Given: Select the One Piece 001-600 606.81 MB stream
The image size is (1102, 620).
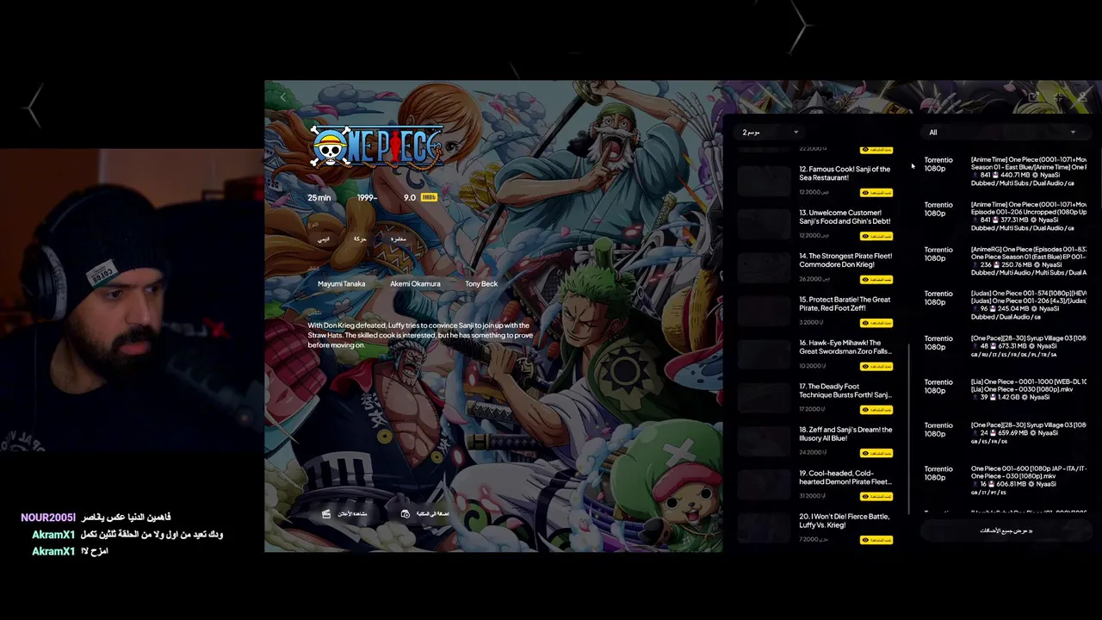Looking at the screenshot, I should pos(1006,480).
